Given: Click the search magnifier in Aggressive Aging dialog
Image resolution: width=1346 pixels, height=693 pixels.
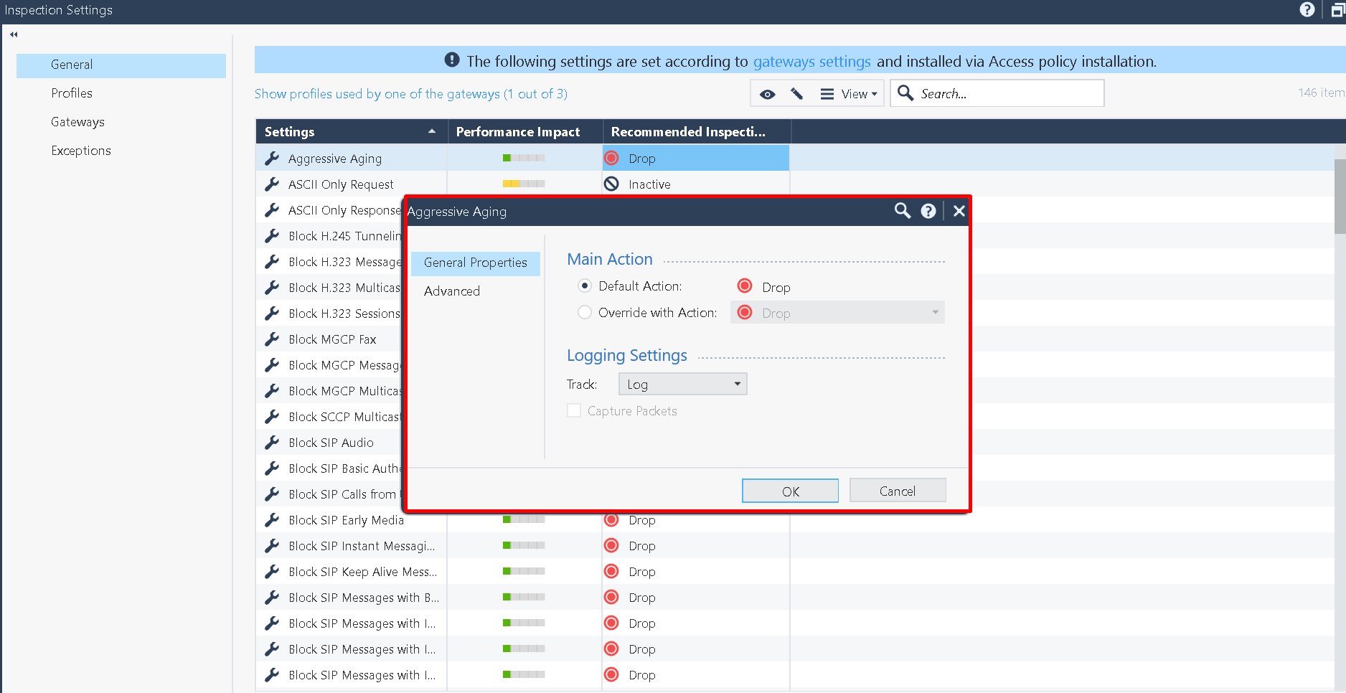Looking at the screenshot, I should click(902, 211).
